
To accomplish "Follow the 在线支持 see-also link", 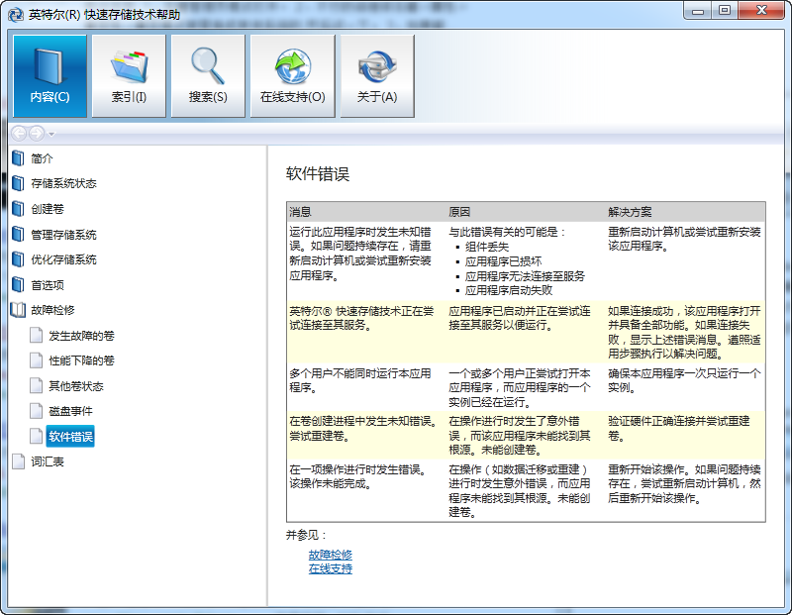I will 331,568.
